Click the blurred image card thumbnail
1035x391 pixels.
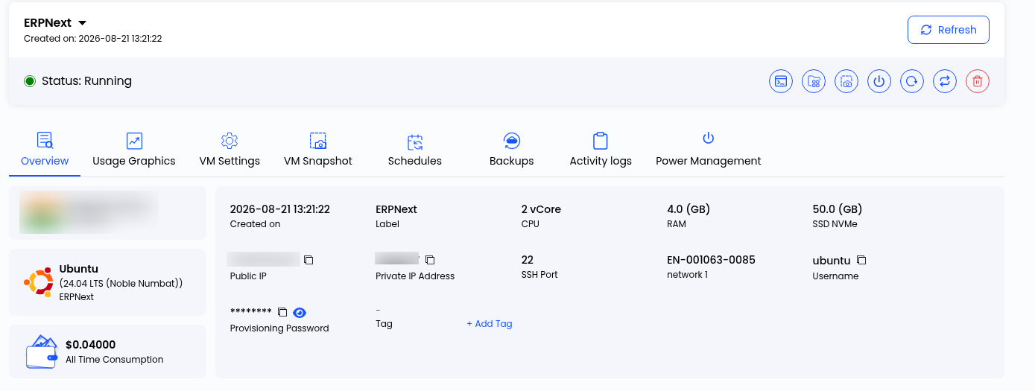click(x=89, y=212)
